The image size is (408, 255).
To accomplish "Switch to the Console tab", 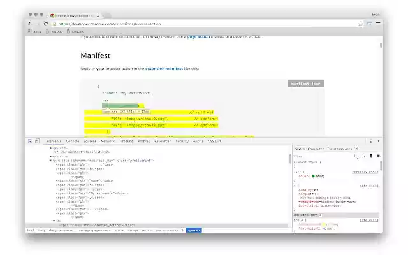I will [x=73, y=141].
